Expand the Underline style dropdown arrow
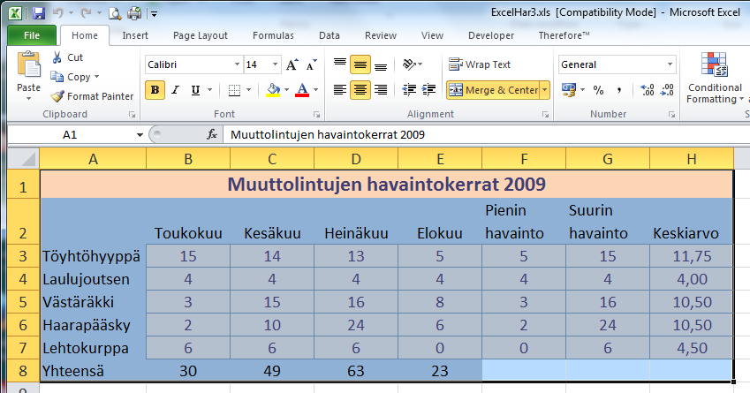 pos(210,90)
